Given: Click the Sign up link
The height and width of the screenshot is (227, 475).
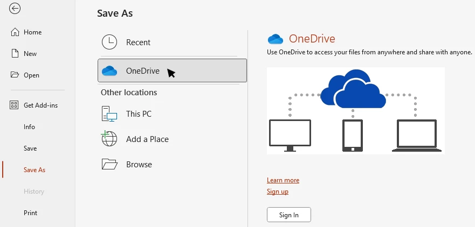Looking at the screenshot, I should click(x=278, y=191).
